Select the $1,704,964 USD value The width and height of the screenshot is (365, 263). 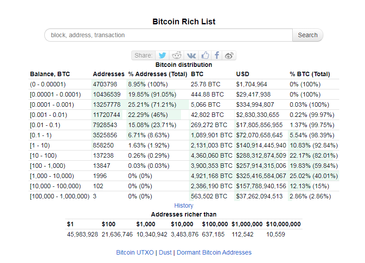[x=251, y=84]
